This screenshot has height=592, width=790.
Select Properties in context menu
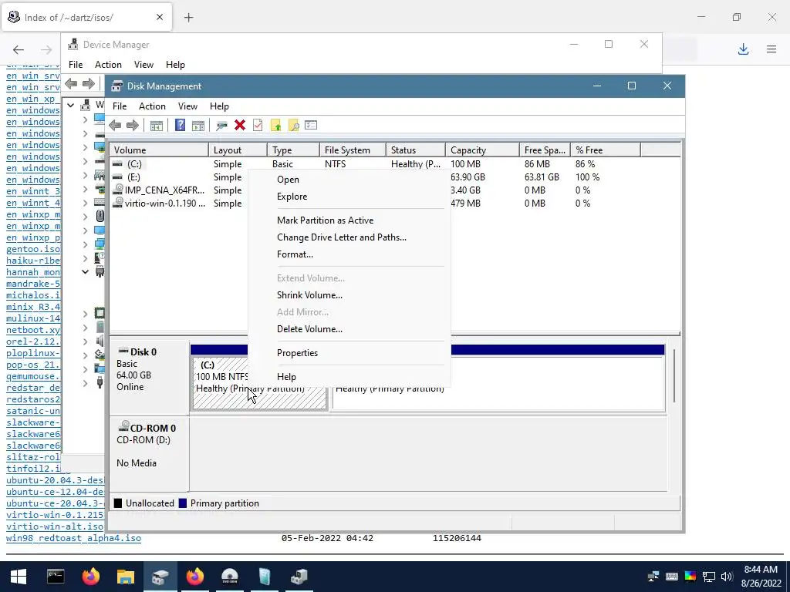[298, 353]
